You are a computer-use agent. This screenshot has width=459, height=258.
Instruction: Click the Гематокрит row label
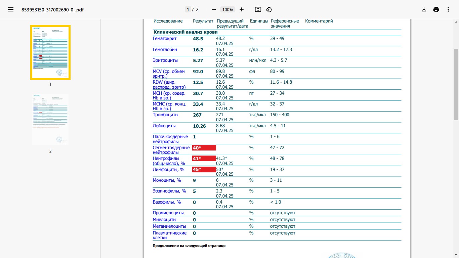tap(165, 39)
